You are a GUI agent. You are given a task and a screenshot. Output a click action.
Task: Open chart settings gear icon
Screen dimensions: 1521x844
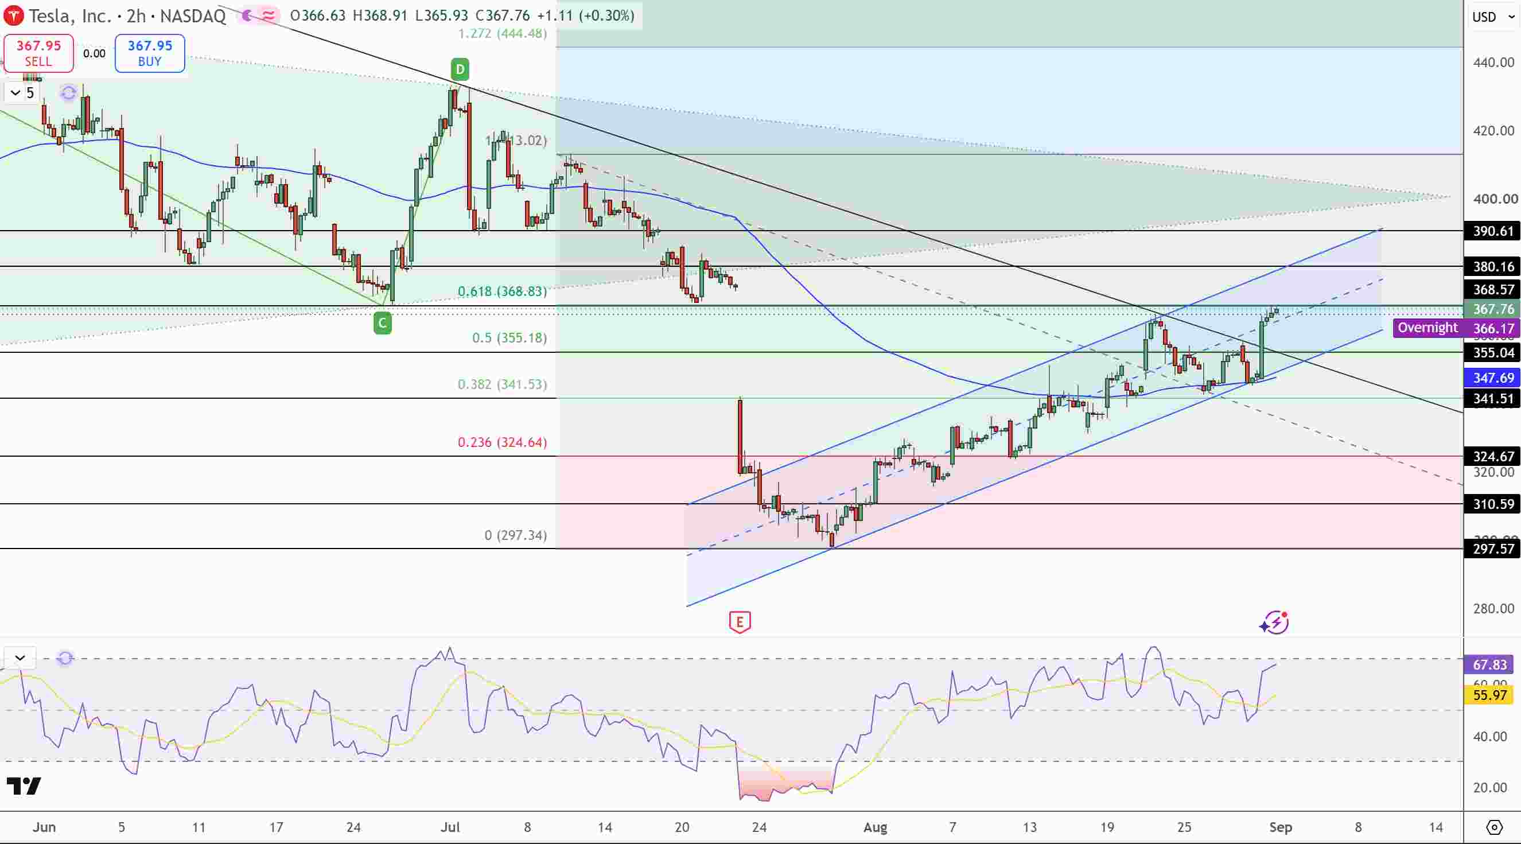1495,827
